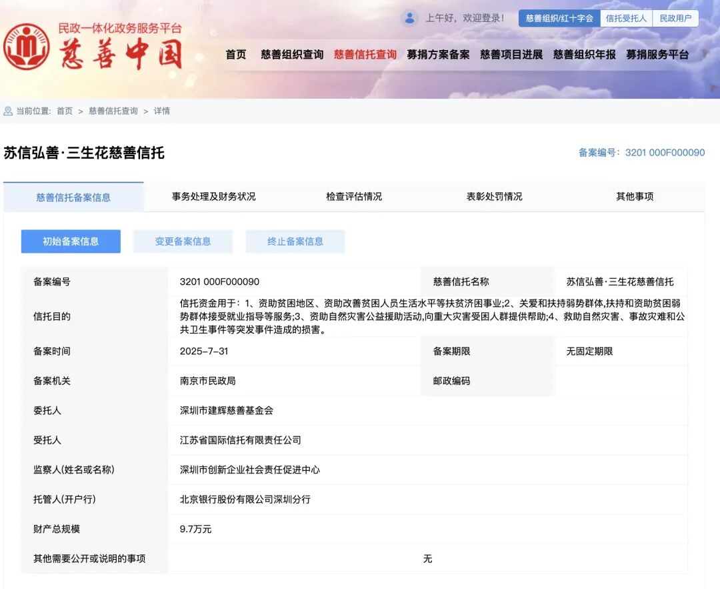Click the 无 value for 其他需要公开或说明的事项
Screen dimensions: 720x589
(x=427, y=559)
